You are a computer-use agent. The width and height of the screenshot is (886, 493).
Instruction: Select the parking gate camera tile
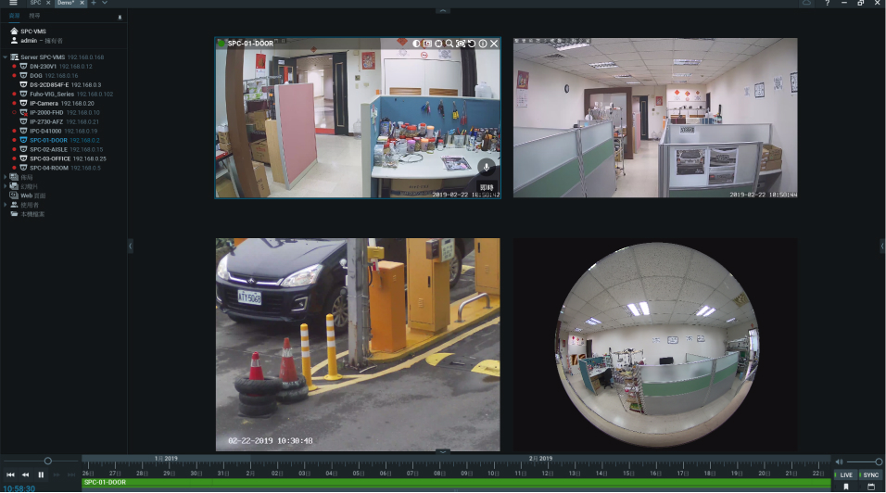[358, 345]
